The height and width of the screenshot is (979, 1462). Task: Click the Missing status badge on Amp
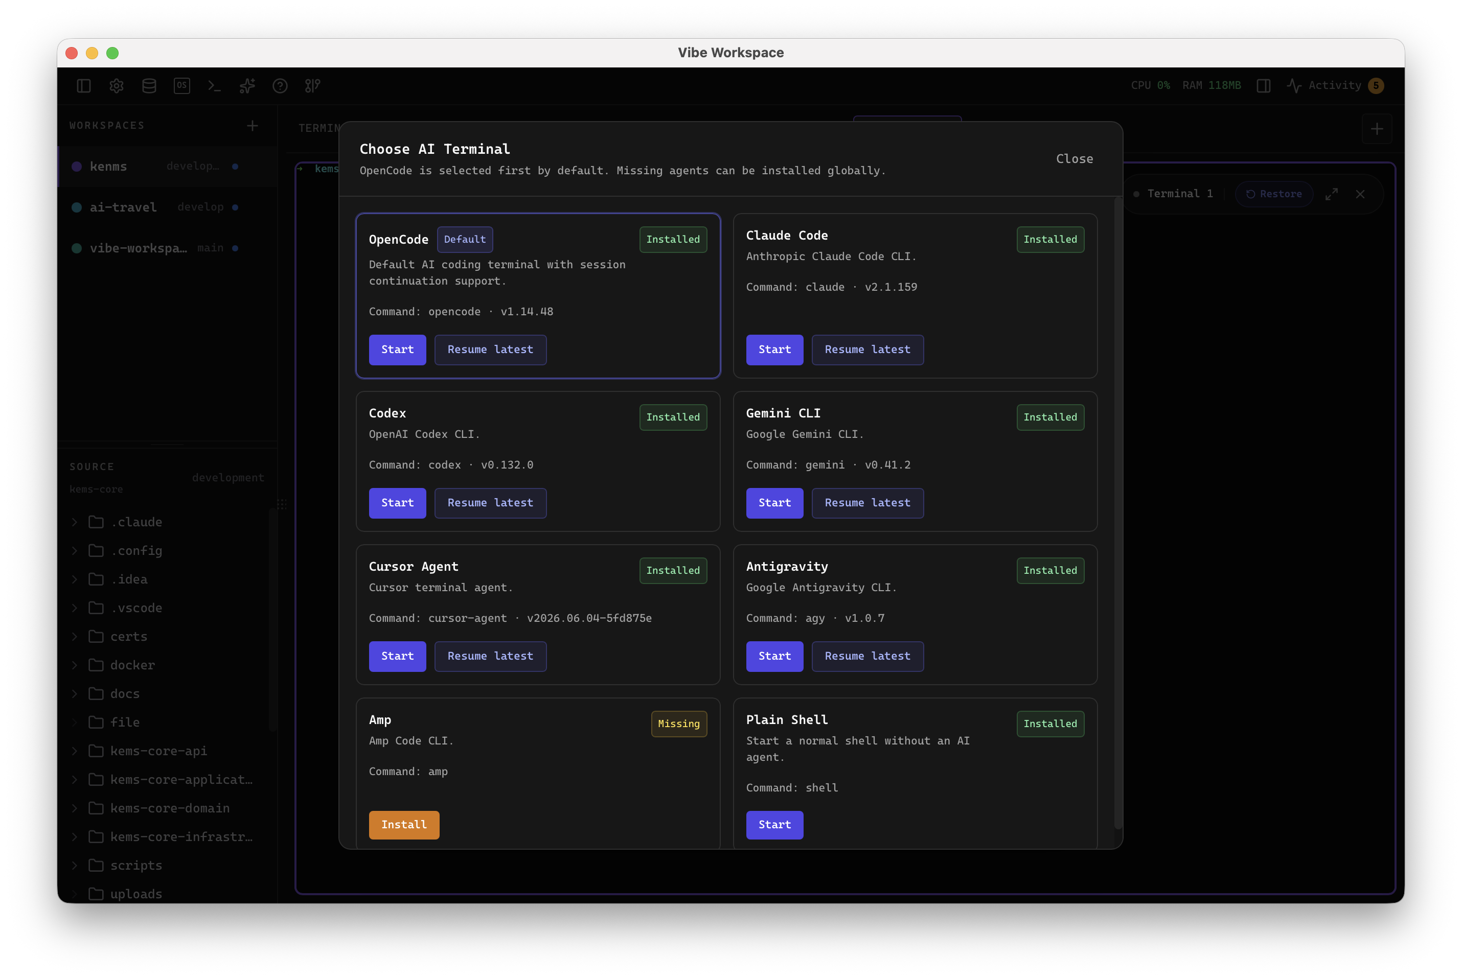679,724
